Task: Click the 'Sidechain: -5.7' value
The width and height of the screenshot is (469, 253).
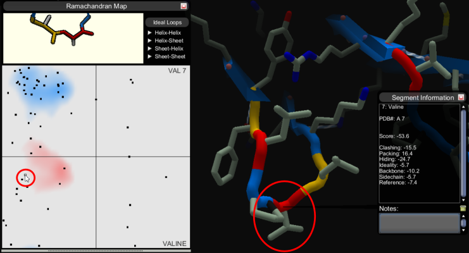Action: click(397, 176)
